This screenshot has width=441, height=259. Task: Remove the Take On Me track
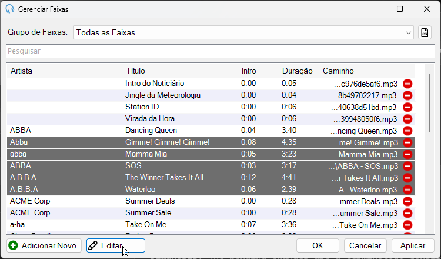(407, 225)
